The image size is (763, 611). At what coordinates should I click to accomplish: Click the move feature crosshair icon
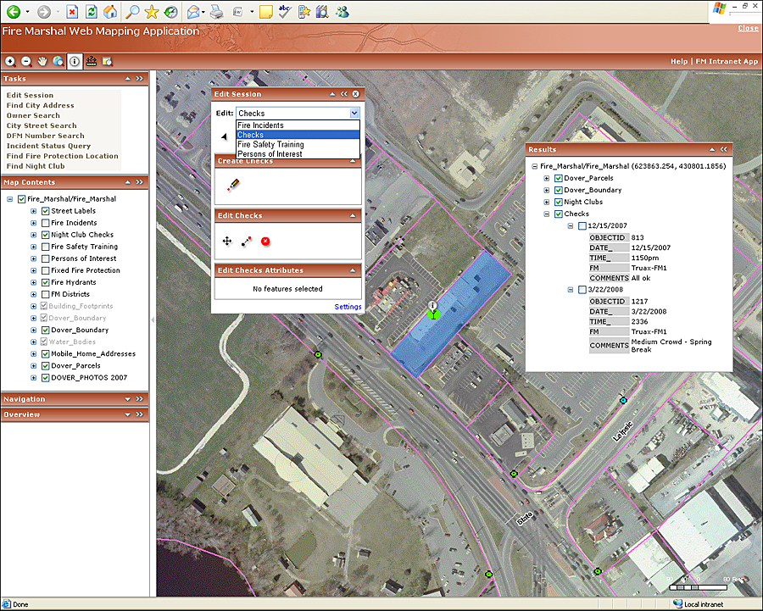[x=227, y=242]
